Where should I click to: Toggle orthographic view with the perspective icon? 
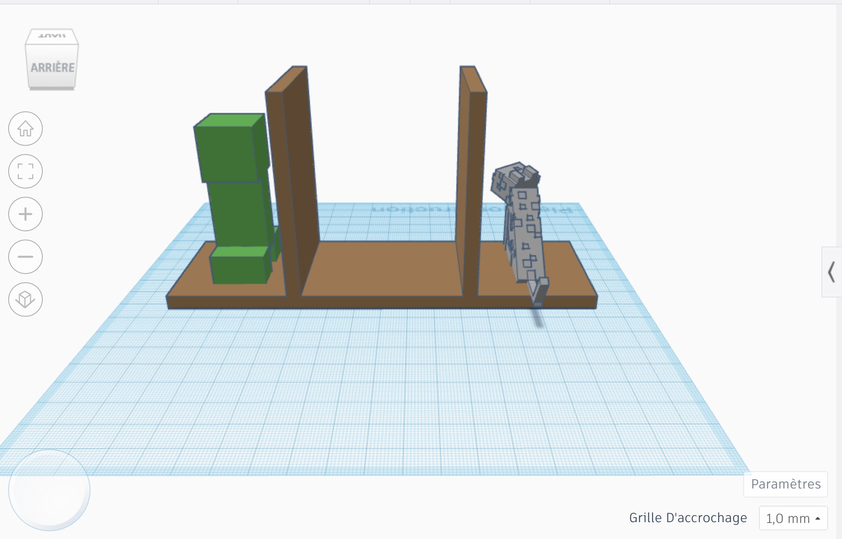pyautogui.click(x=25, y=299)
